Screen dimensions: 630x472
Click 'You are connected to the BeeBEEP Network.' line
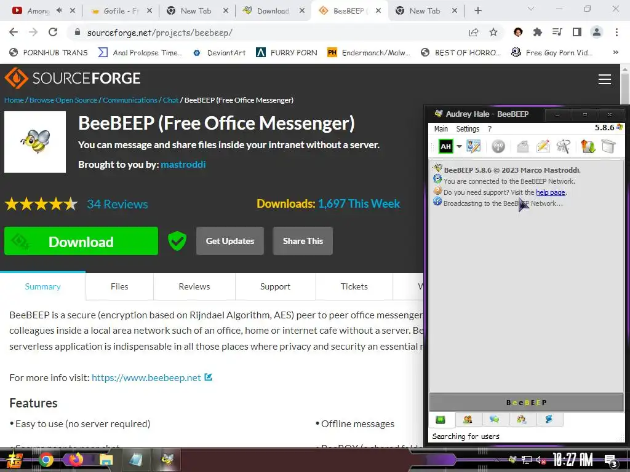(x=509, y=181)
